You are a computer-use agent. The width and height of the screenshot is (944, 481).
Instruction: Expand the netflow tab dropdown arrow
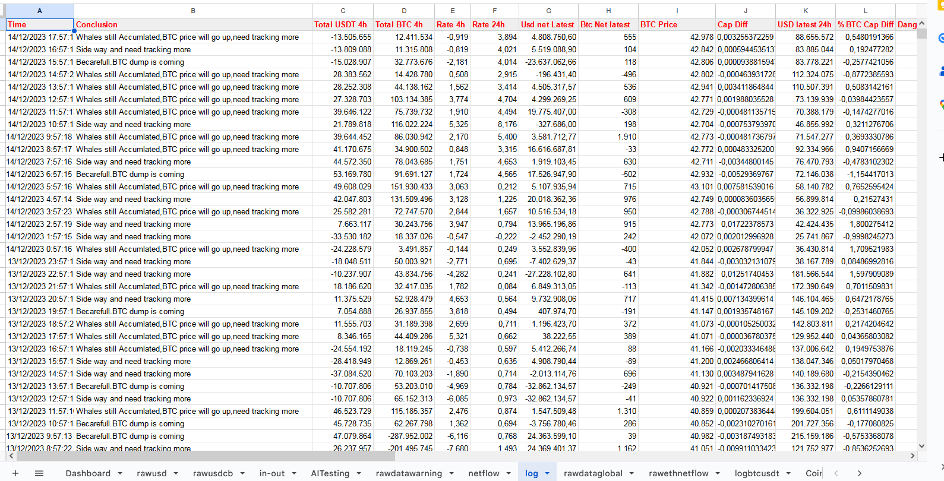(509, 473)
